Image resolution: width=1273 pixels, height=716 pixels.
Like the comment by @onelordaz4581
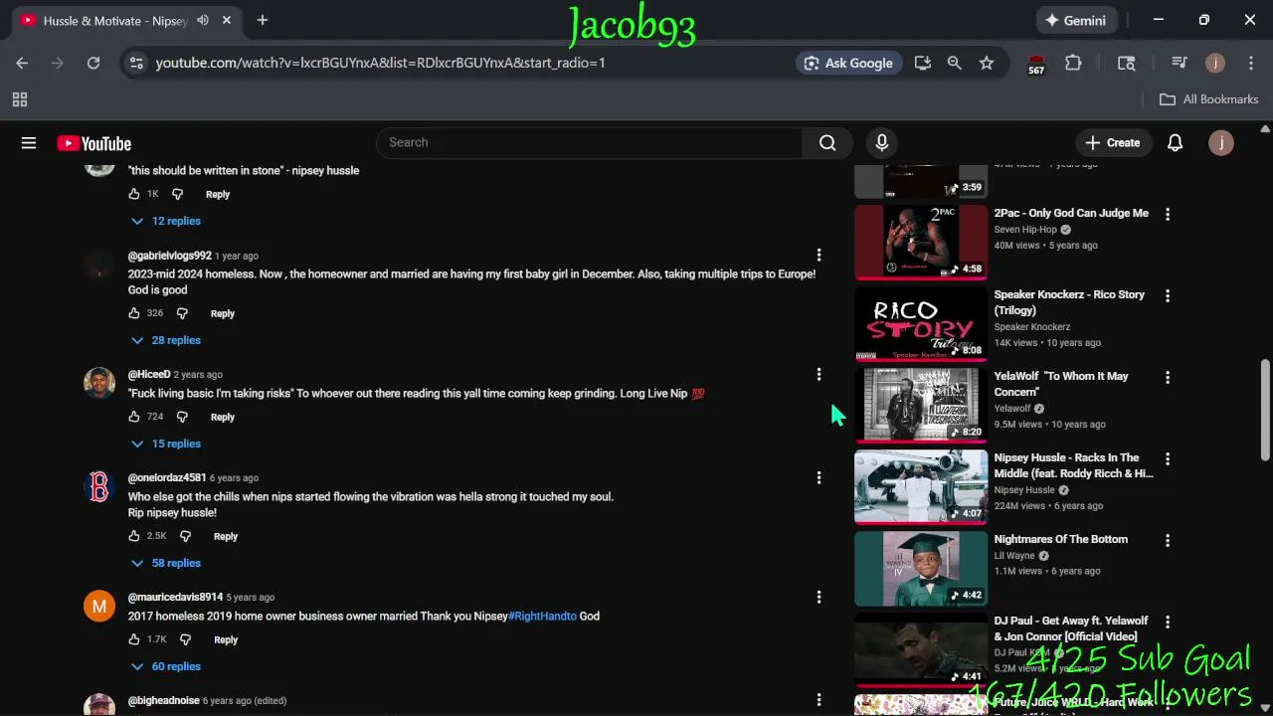click(134, 536)
